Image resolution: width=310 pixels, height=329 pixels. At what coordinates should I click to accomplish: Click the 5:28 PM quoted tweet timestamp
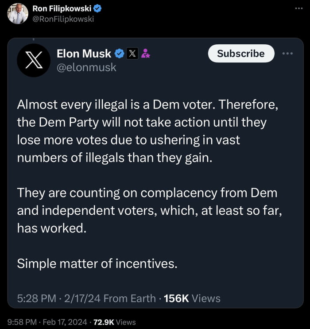pos(37,298)
